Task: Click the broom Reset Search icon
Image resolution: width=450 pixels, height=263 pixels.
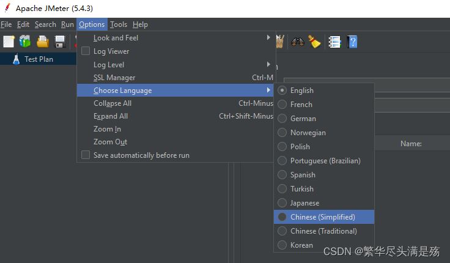Action: [x=314, y=42]
